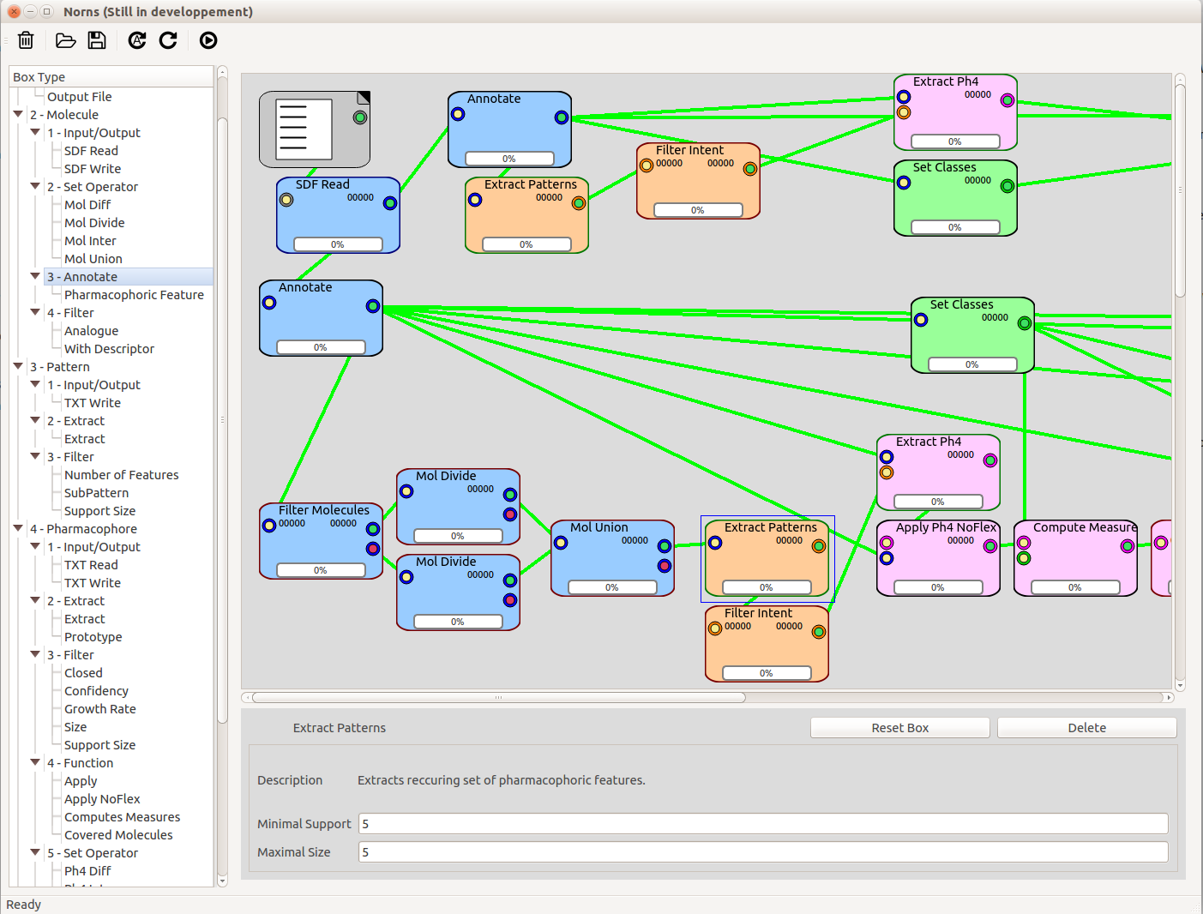Open a file with folder icon
Image resolution: width=1203 pixels, height=914 pixels.
(x=65, y=40)
